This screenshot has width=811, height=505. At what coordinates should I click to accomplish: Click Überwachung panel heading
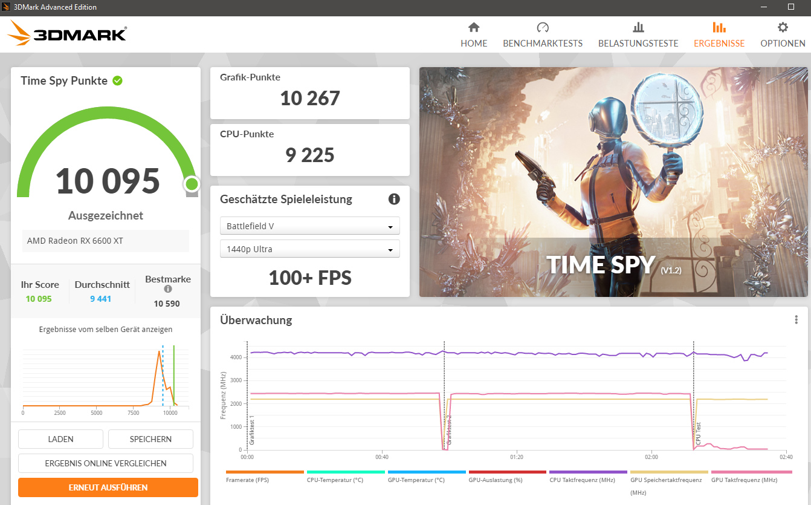[256, 321]
